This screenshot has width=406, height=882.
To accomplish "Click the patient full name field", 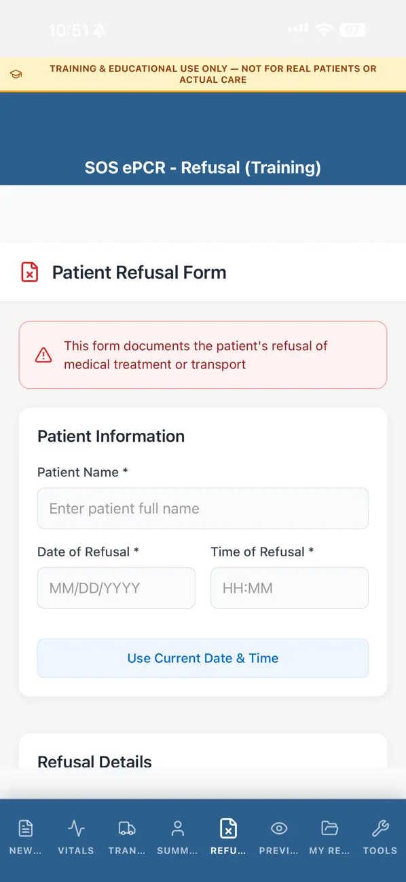I will pos(203,508).
